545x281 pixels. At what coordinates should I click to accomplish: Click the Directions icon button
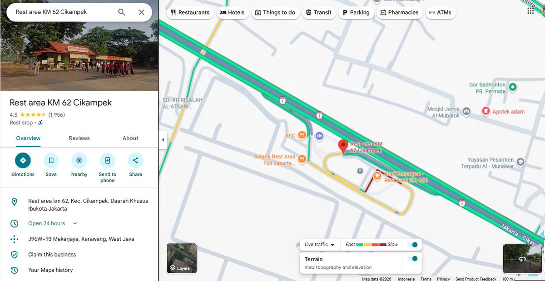[23, 160]
